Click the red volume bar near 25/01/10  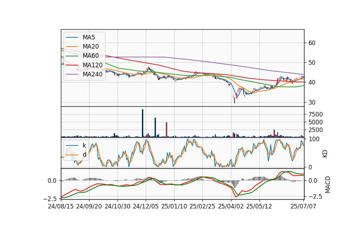pyautogui.click(x=167, y=130)
